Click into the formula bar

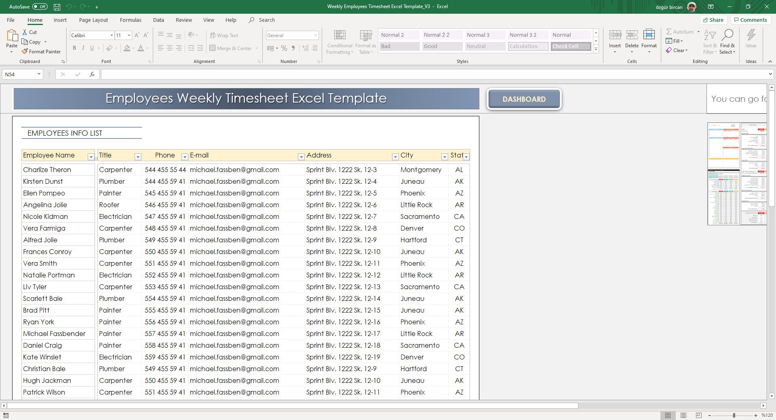point(434,74)
